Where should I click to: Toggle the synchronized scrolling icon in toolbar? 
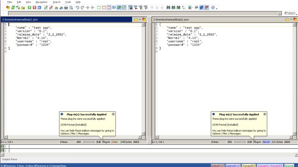pyautogui.click(x=119, y=7)
